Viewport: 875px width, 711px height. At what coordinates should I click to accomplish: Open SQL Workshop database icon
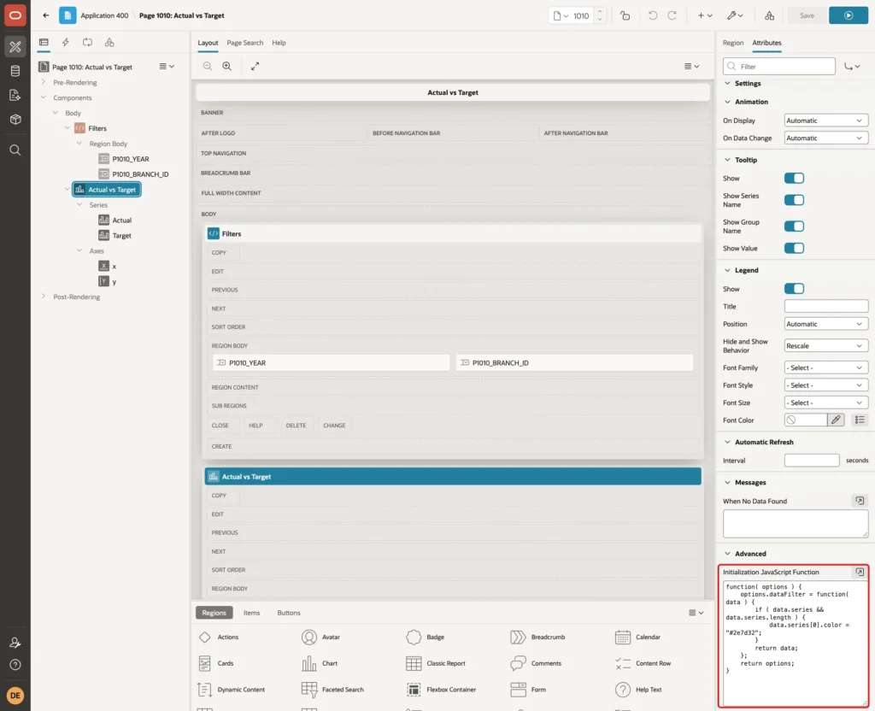pyautogui.click(x=15, y=71)
